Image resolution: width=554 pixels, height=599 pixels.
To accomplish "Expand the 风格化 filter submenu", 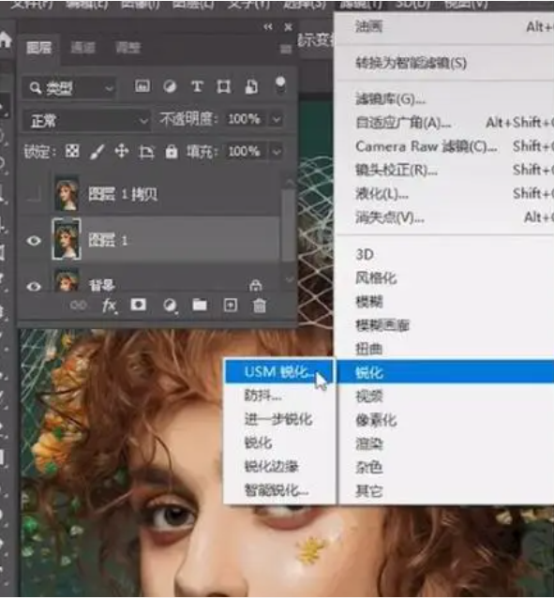I will pos(446,277).
